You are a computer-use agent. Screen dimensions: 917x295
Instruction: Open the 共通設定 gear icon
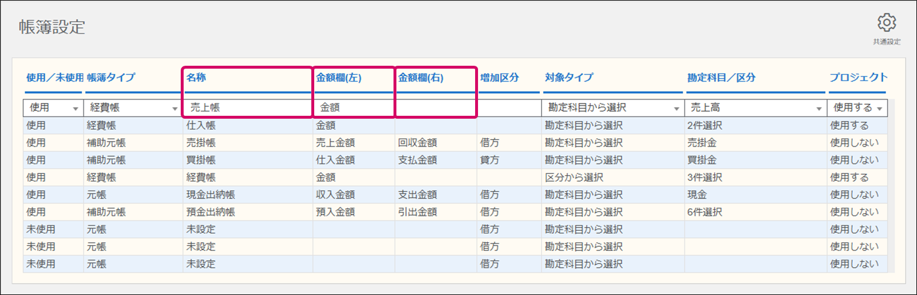point(886,23)
